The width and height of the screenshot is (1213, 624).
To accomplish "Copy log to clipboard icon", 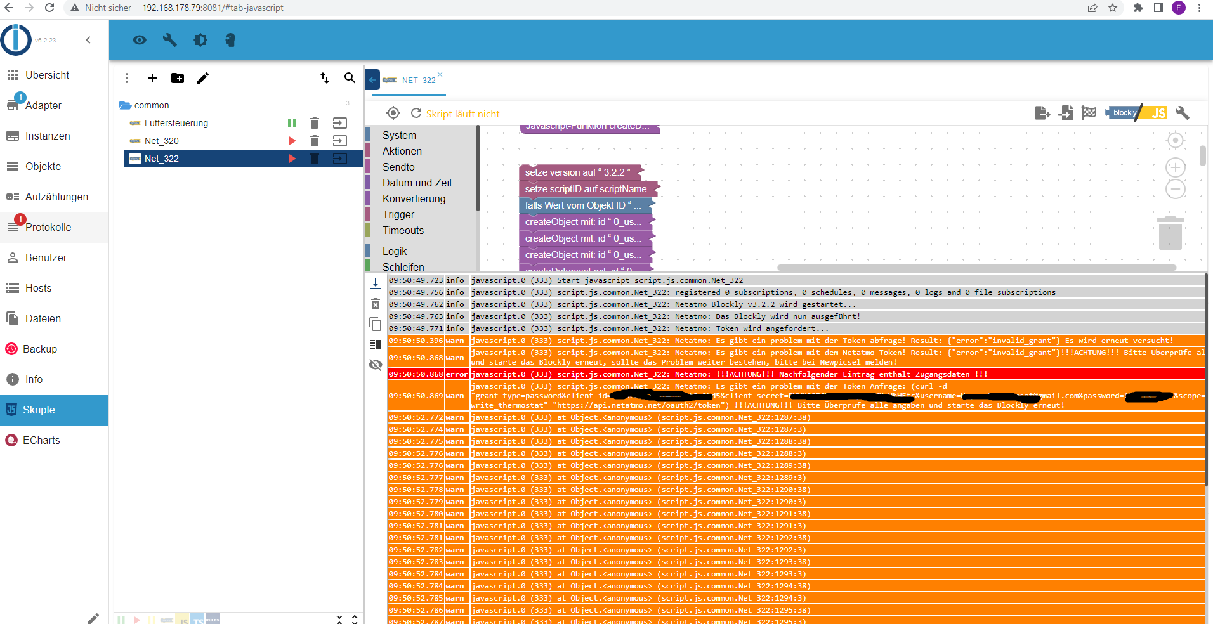I will point(376,324).
